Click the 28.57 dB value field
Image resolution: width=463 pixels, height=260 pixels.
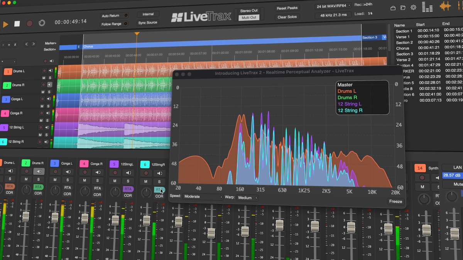(x=452, y=176)
